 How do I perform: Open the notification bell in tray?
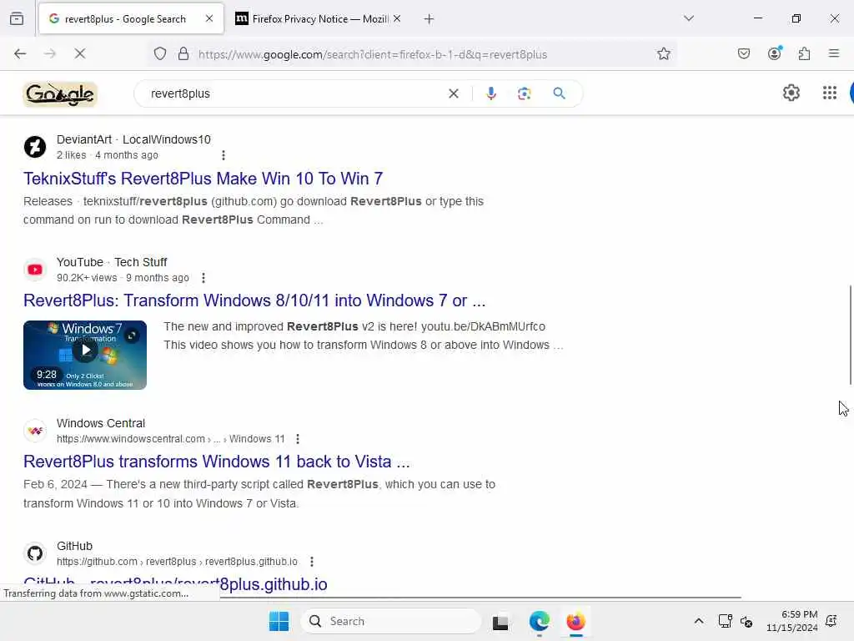tap(831, 621)
